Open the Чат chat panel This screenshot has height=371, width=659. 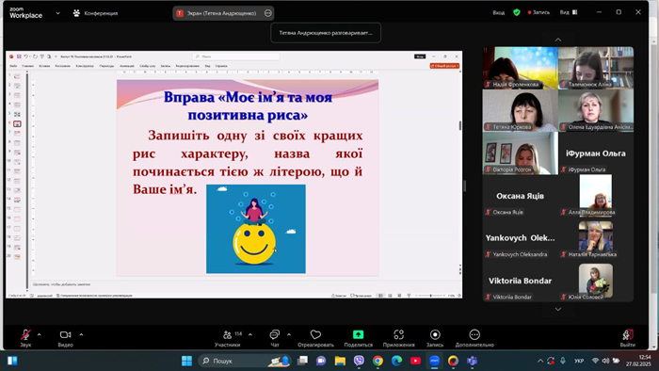point(275,338)
